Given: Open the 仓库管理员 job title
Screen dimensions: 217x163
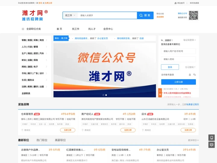Looking at the screenshot, I should [x=27, y=114].
